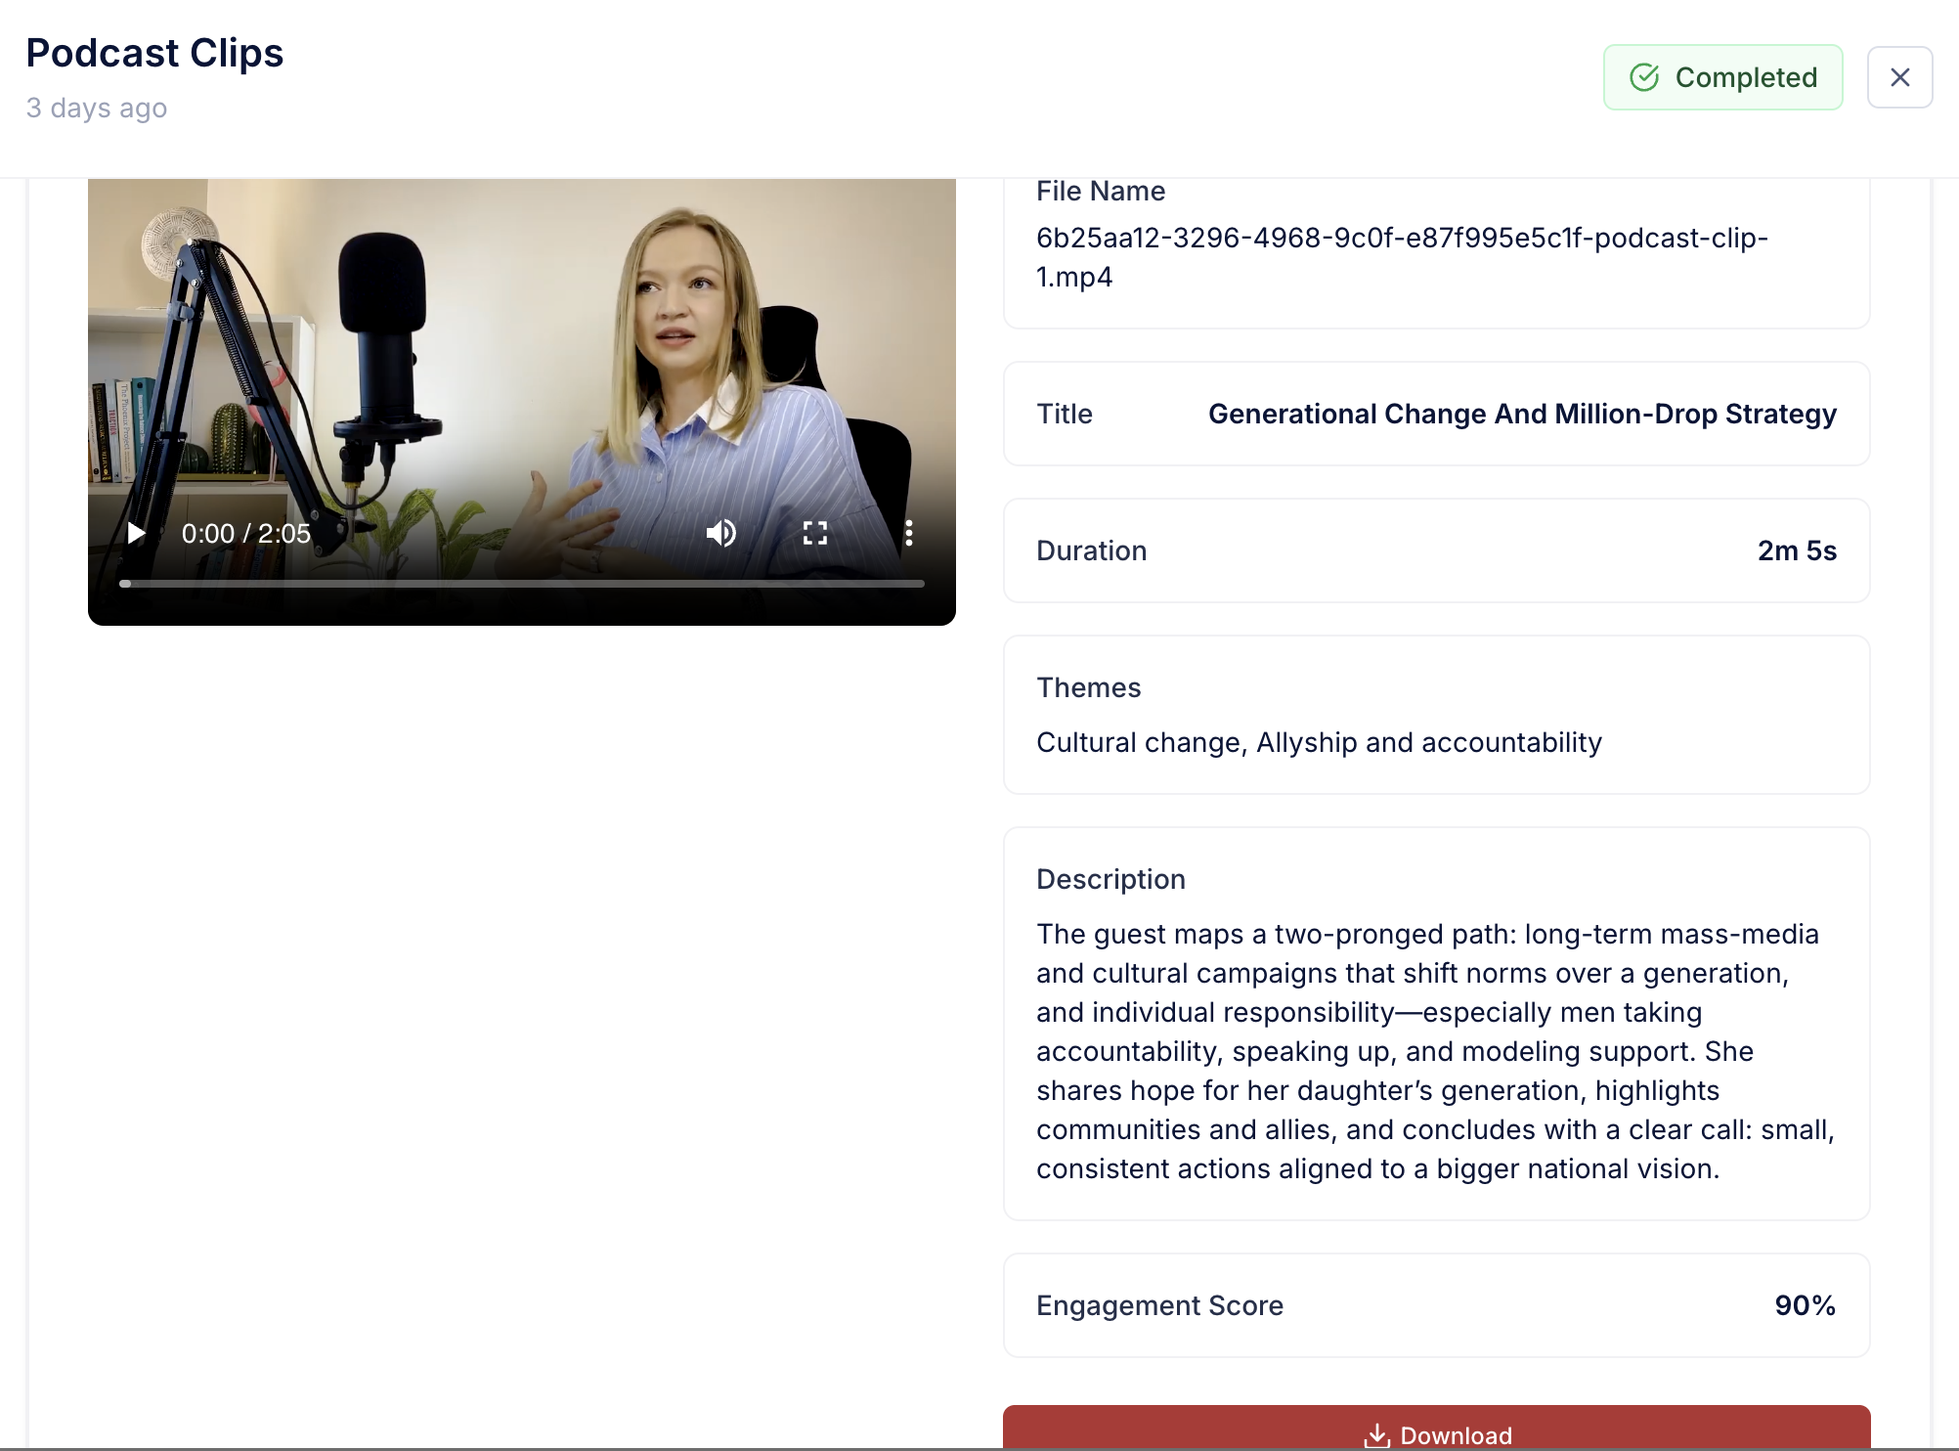Click the Engagement Score label
This screenshot has width=1959, height=1451.
[x=1159, y=1305]
